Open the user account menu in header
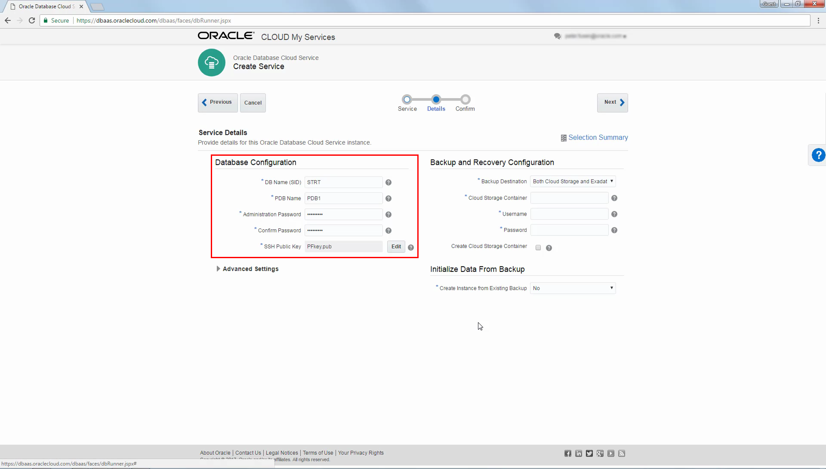 click(596, 36)
